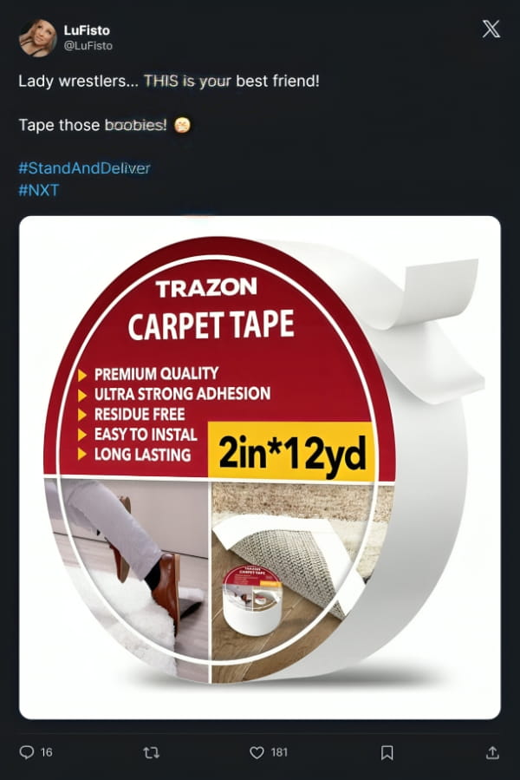Open the @LuFisto handle link

click(88, 46)
